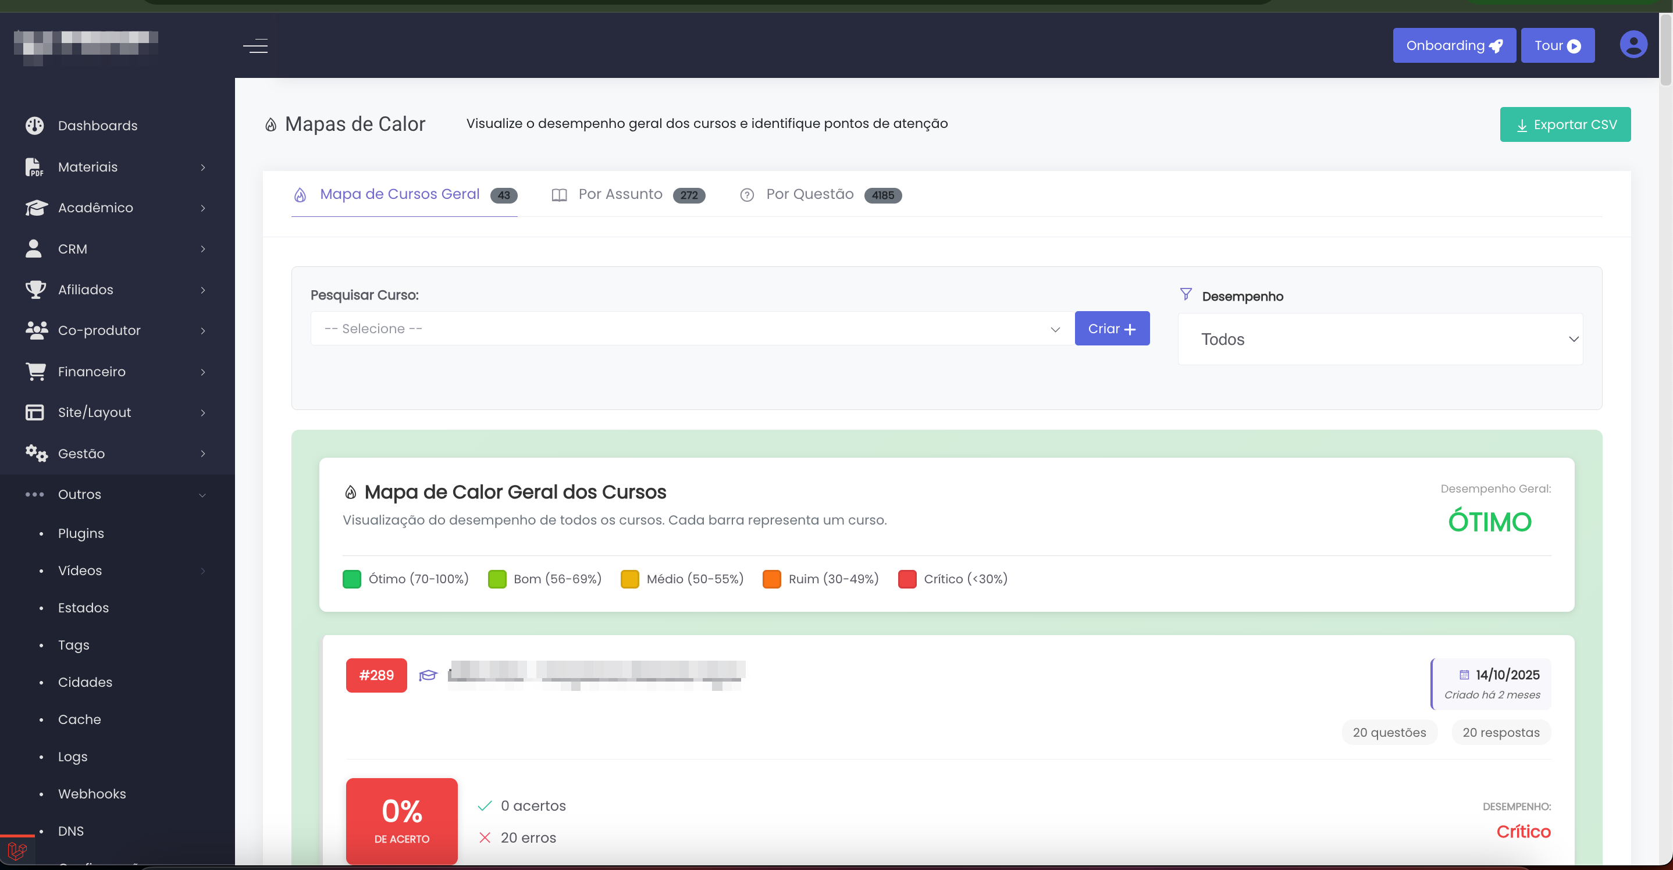Image resolution: width=1673 pixels, height=870 pixels.
Task: Click the red #289 course badge
Action: tap(376, 675)
